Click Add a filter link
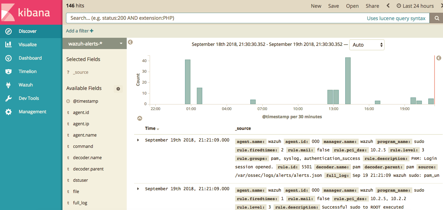 (x=80, y=31)
